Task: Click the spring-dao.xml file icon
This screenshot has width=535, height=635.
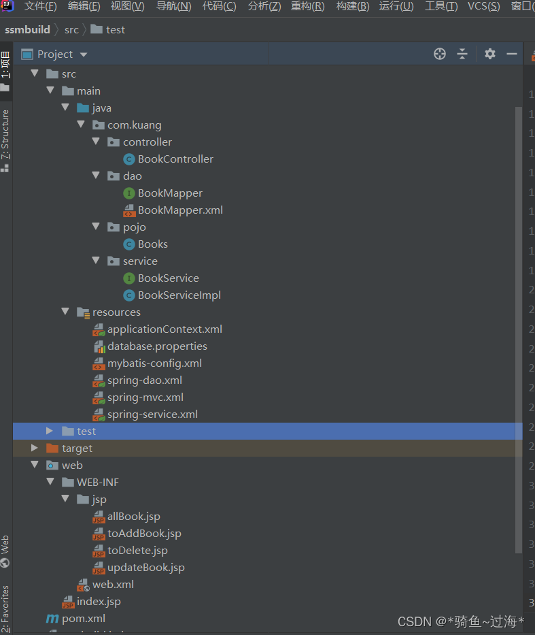Action: [x=99, y=380]
